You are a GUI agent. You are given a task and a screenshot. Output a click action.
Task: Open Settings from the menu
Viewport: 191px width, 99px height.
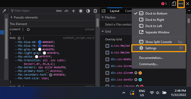click(x=159, y=48)
